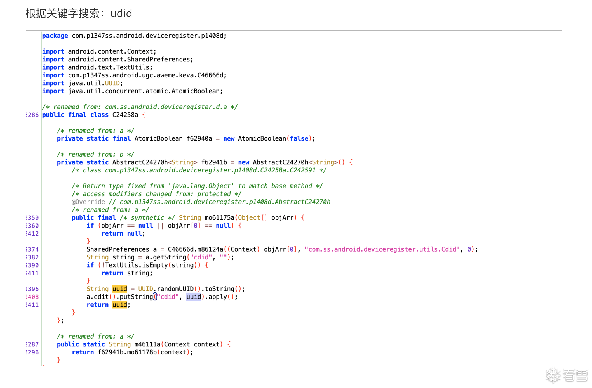Click the 'access modifiers changed from: protected' comment
This screenshot has height=388, width=592.
pyautogui.click(x=156, y=194)
